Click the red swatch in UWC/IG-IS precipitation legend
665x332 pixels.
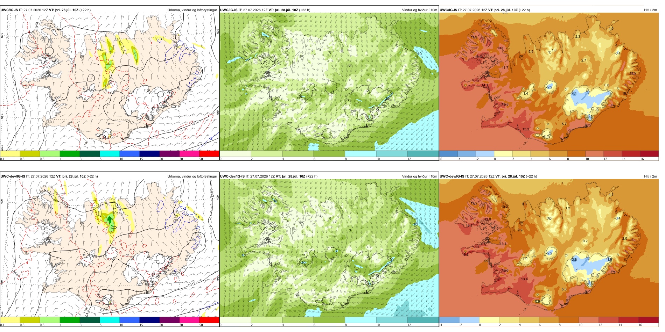pos(209,153)
